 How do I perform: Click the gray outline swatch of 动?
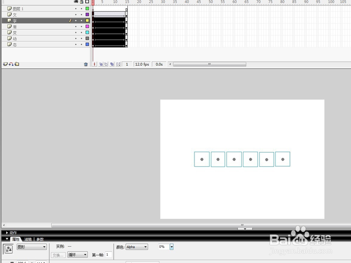87,39
